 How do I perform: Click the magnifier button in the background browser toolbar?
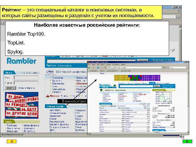(x=178, y=17)
